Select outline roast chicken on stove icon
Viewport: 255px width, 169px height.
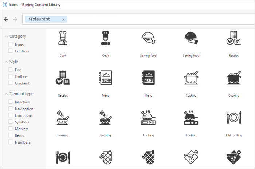[x=148, y=118]
